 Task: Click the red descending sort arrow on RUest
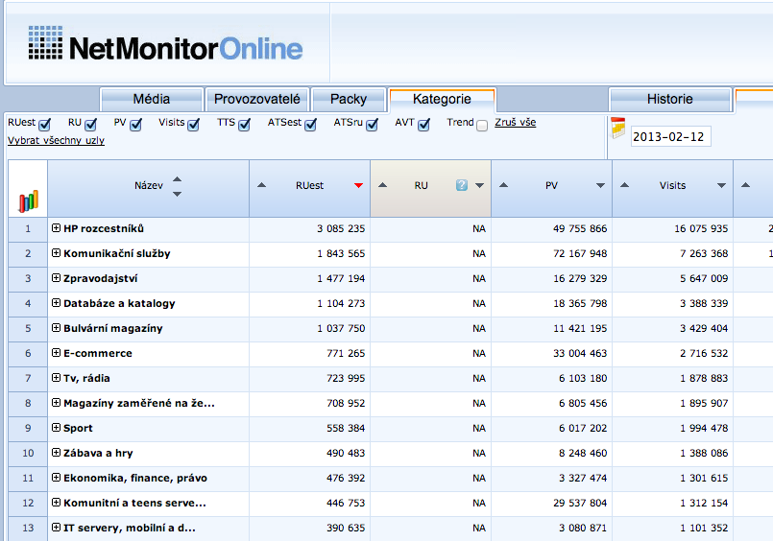click(x=358, y=186)
